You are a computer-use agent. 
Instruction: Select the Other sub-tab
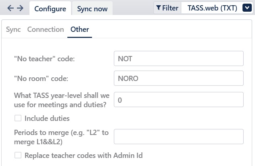79,29
